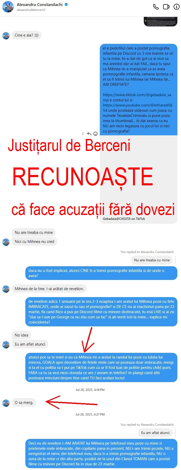The width and height of the screenshot is (181, 470).
Task: Open conversation info icon
Action: pos(176,7)
